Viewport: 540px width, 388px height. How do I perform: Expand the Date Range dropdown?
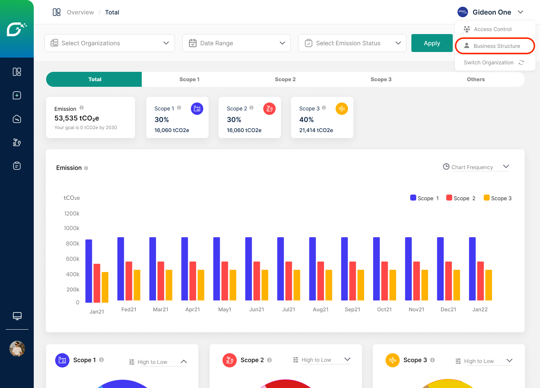click(236, 43)
